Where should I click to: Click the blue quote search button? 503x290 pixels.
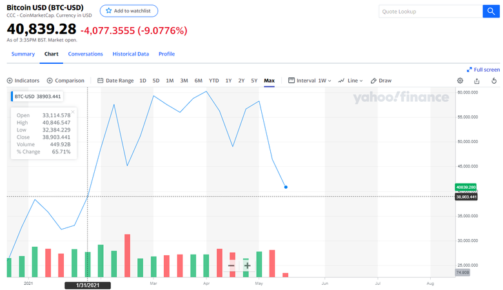click(x=492, y=12)
